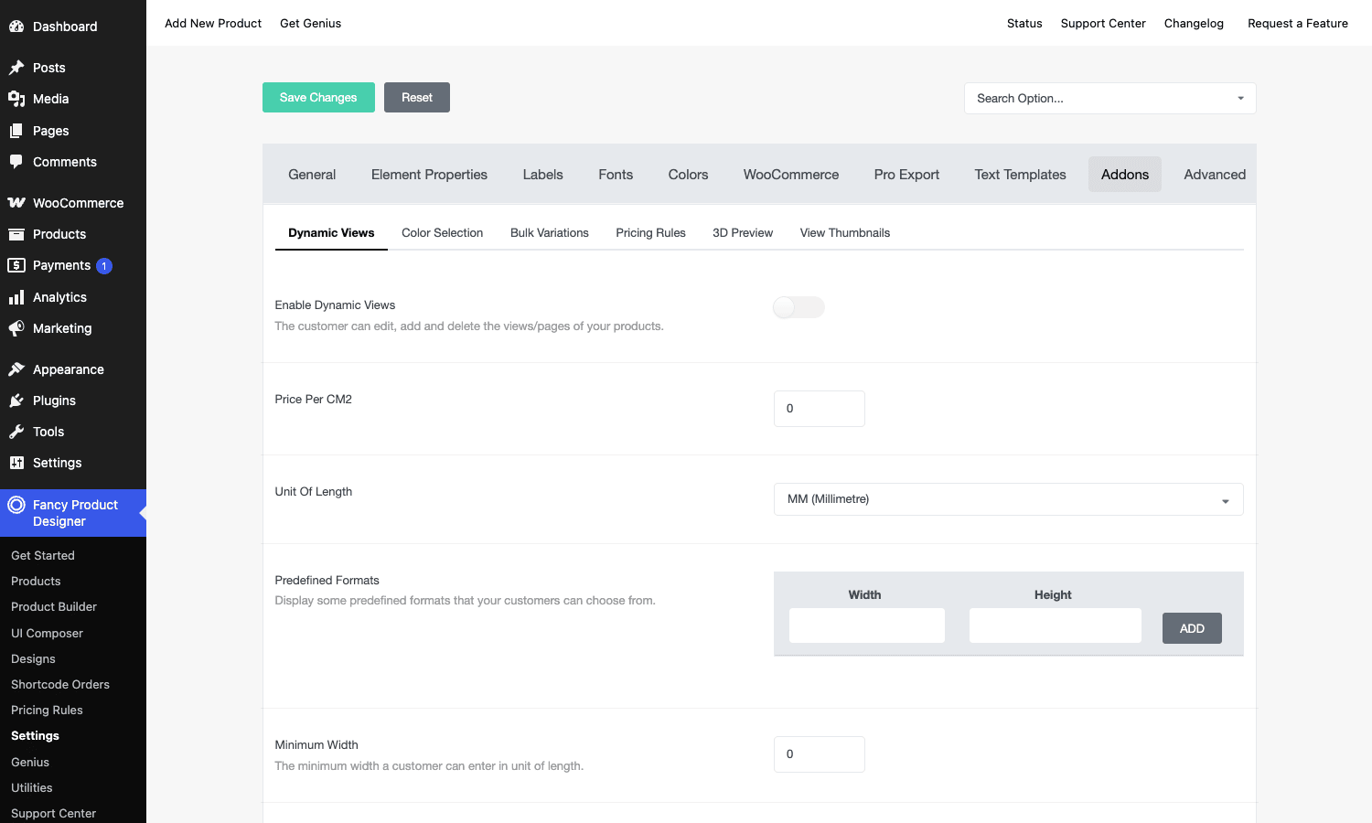Switch to the Advanced tab
The height and width of the screenshot is (823, 1372).
[x=1215, y=175]
